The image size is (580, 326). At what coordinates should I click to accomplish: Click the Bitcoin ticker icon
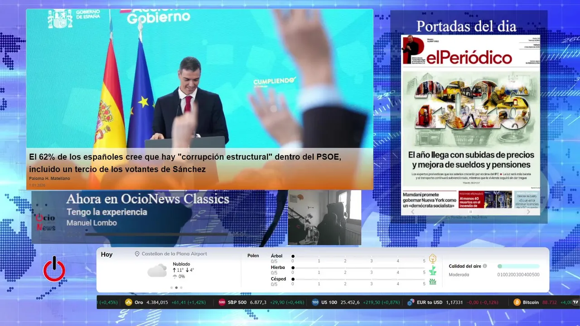[x=517, y=302]
